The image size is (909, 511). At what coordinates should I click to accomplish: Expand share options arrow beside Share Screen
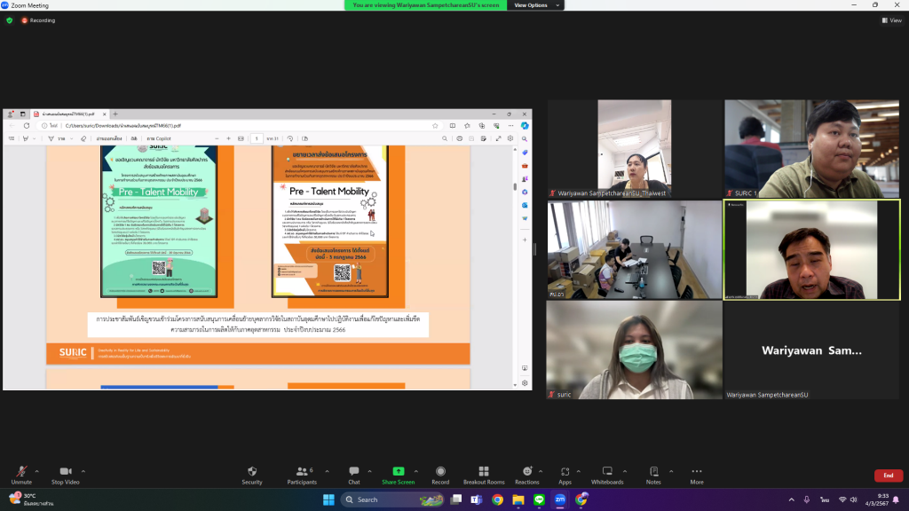(x=415, y=471)
